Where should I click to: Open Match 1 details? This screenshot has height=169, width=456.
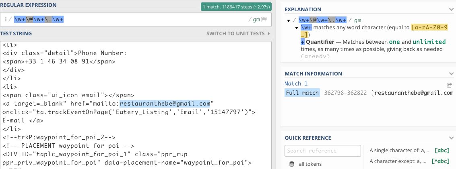pos(296,83)
